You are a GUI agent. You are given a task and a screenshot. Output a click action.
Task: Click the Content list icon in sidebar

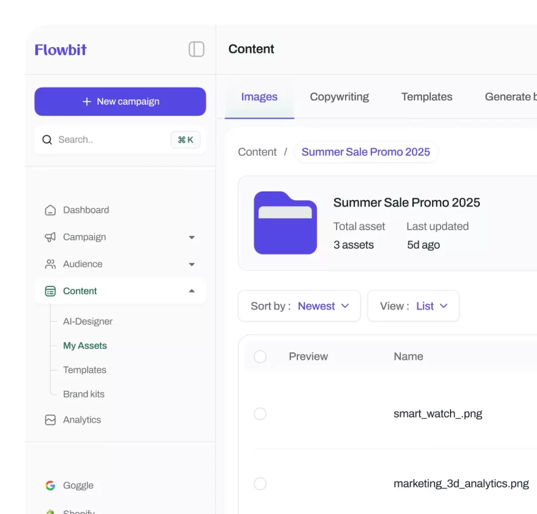click(50, 291)
